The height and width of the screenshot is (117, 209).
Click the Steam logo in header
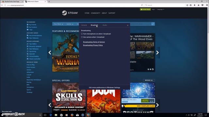point(70,13)
